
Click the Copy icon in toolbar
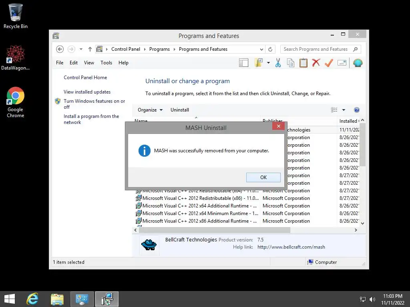(291, 63)
